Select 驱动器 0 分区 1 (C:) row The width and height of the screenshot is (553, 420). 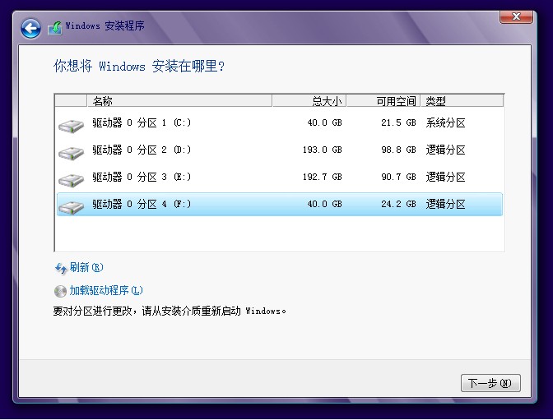point(280,123)
